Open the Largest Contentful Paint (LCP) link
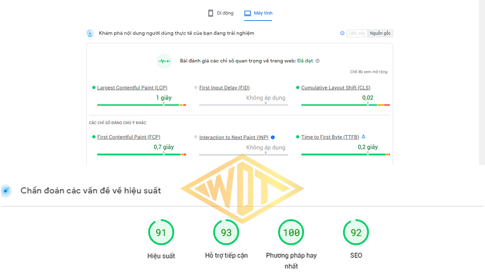The width and height of the screenshot is (485, 276). tap(132, 88)
